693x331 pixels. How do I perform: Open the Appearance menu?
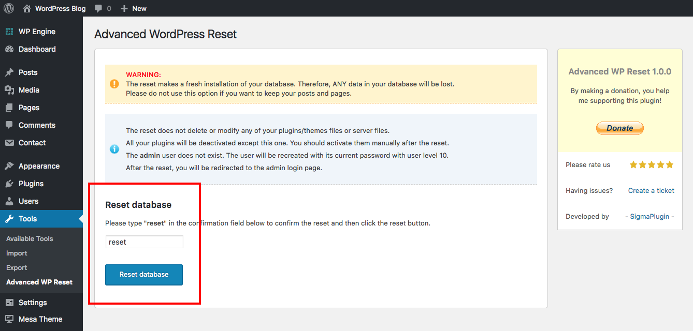pyautogui.click(x=41, y=166)
